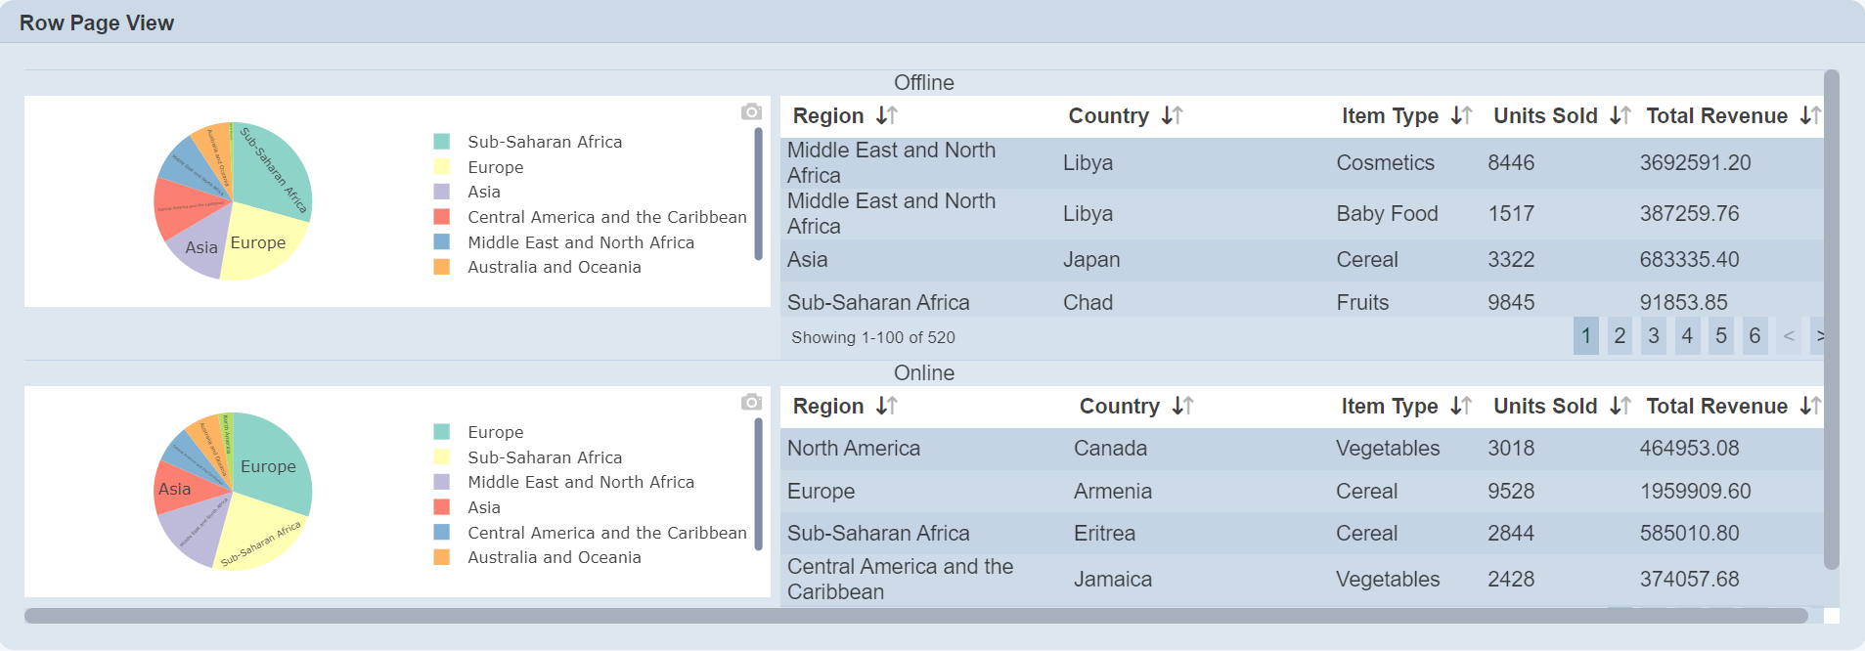Click Australia and Oceania orange swatch in Online legend

click(442, 558)
